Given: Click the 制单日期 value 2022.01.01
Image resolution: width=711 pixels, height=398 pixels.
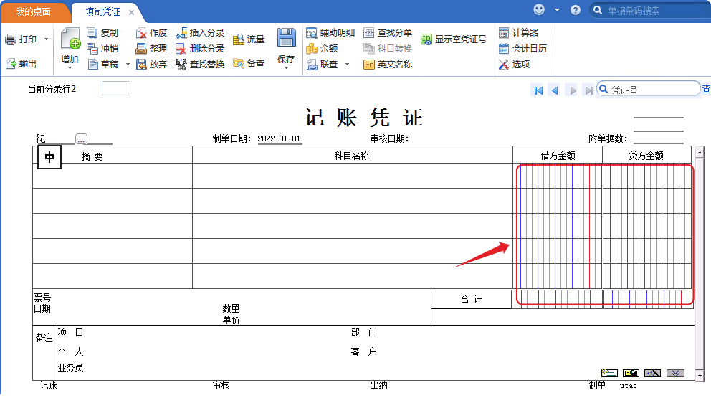Looking at the screenshot, I should click(280, 139).
